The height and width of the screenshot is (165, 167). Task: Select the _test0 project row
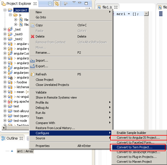(18, 34)
